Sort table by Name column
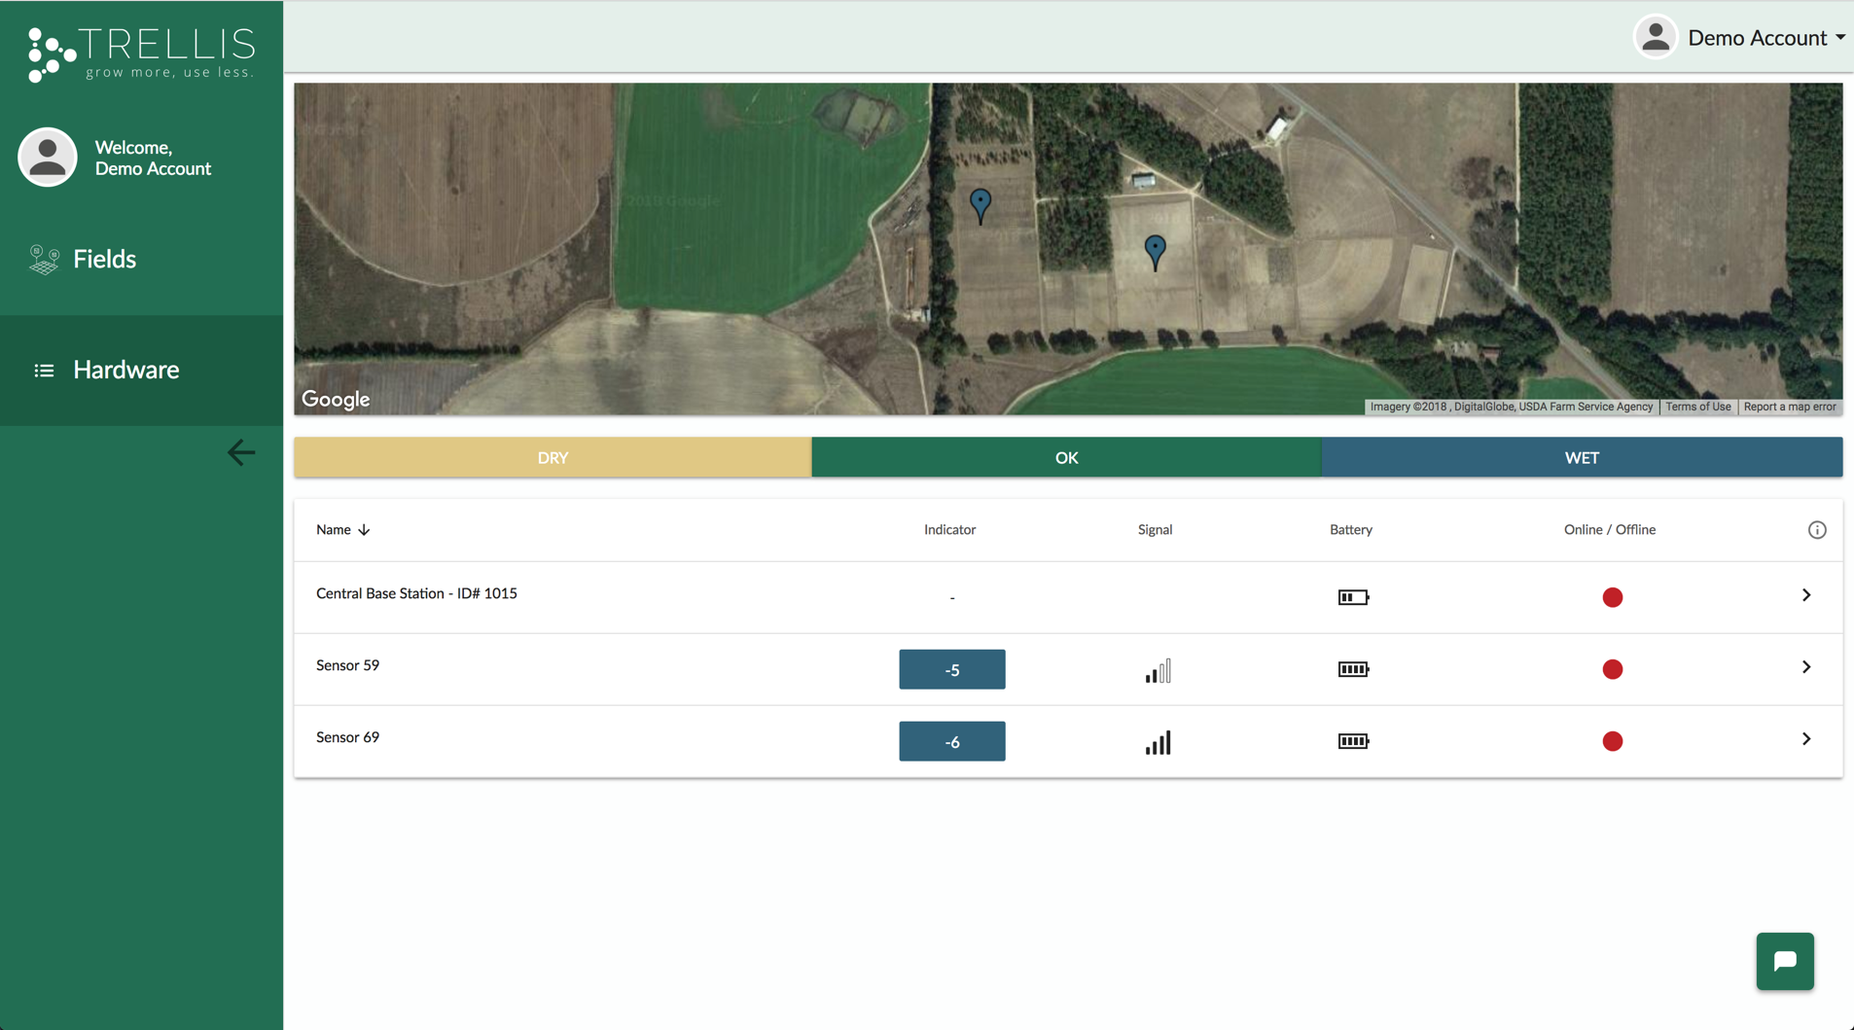This screenshot has width=1854, height=1030. 334,530
